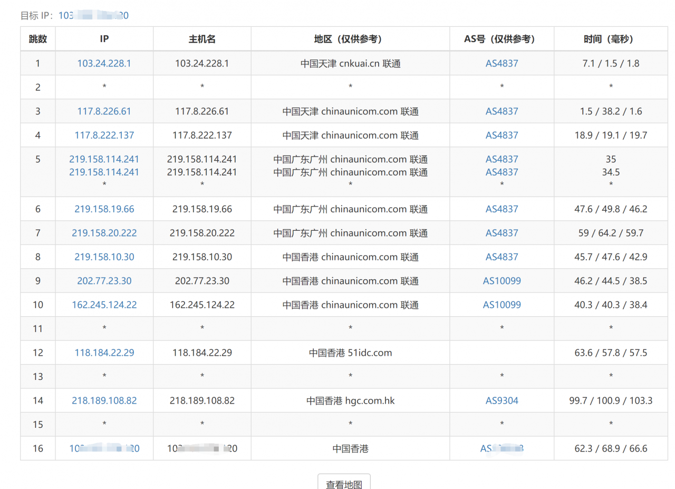
Task: Open the blurred IP link in hop 16
Action: [x=104, y=448]
